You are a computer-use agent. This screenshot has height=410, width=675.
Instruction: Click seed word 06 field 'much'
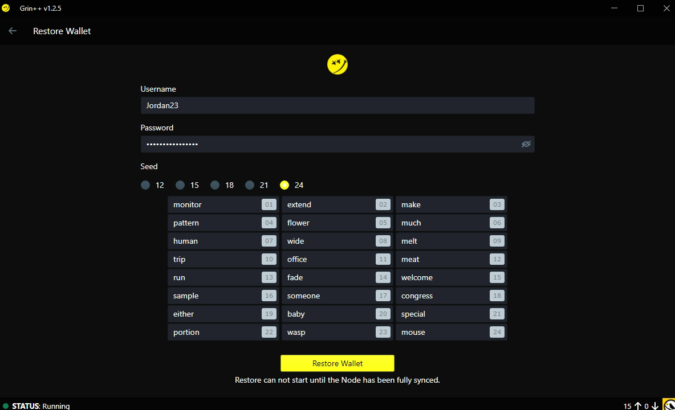[451, 223]
